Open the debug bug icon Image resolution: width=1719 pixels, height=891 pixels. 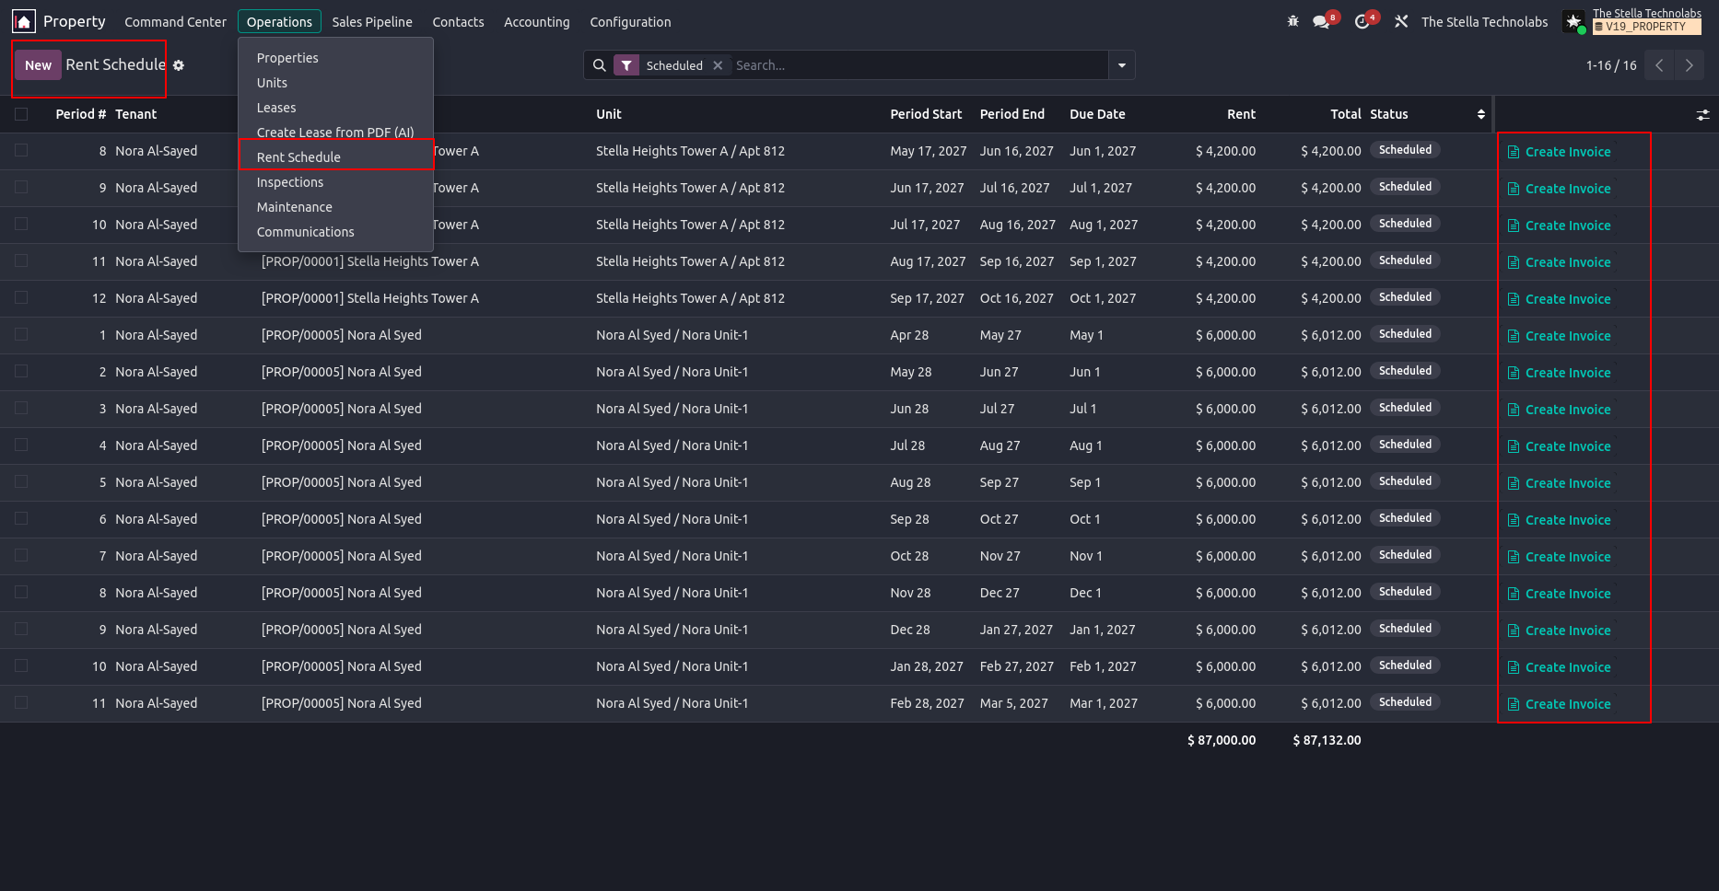pyautogui.click(x=1292, y=21)
